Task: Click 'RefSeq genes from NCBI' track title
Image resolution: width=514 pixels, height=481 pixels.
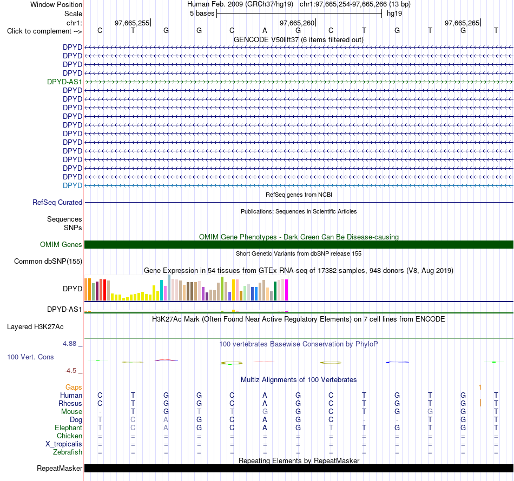Action: click(x=299, y=195)
